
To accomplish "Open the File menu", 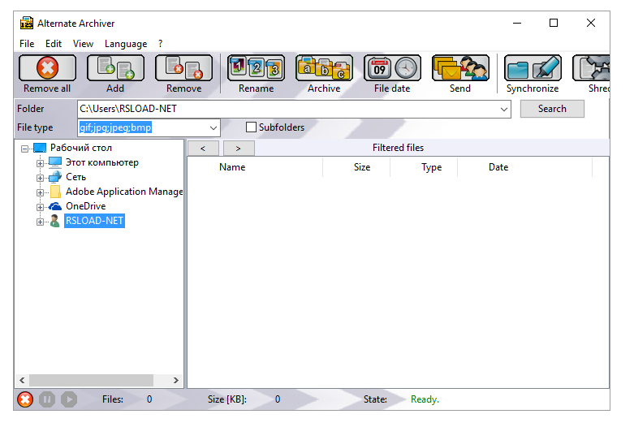I will (27, 44).
